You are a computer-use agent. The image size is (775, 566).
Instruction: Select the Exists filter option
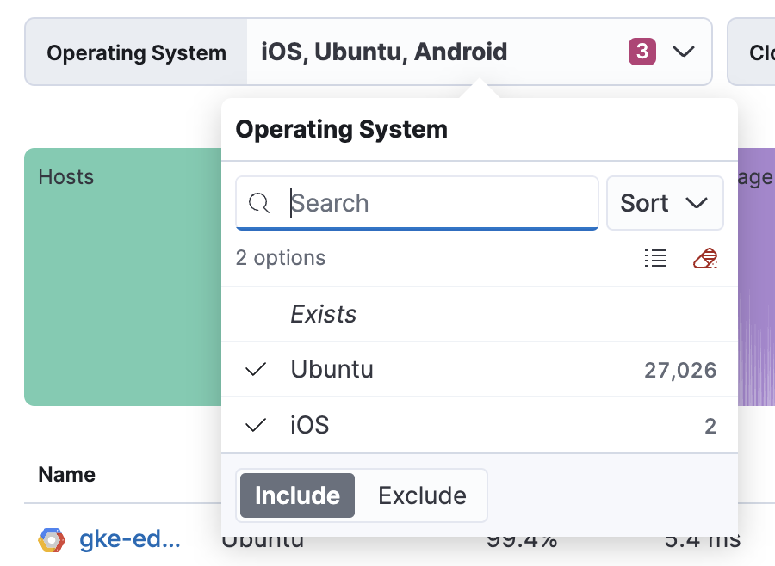(325, 314)
